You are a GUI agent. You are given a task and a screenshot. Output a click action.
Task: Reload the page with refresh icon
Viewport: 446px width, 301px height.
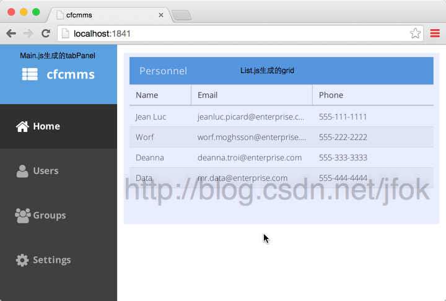(x=45, y=33)
